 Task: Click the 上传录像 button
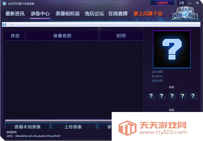point(74,126)
